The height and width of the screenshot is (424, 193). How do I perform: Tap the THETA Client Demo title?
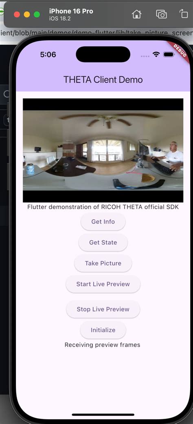[103, 79]
